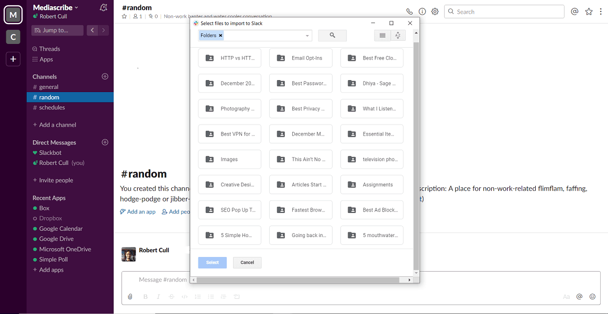Select the Photography folder
The height and width of the screenshot is (314, 608).
pyautogui.click(x=229, y=108)
